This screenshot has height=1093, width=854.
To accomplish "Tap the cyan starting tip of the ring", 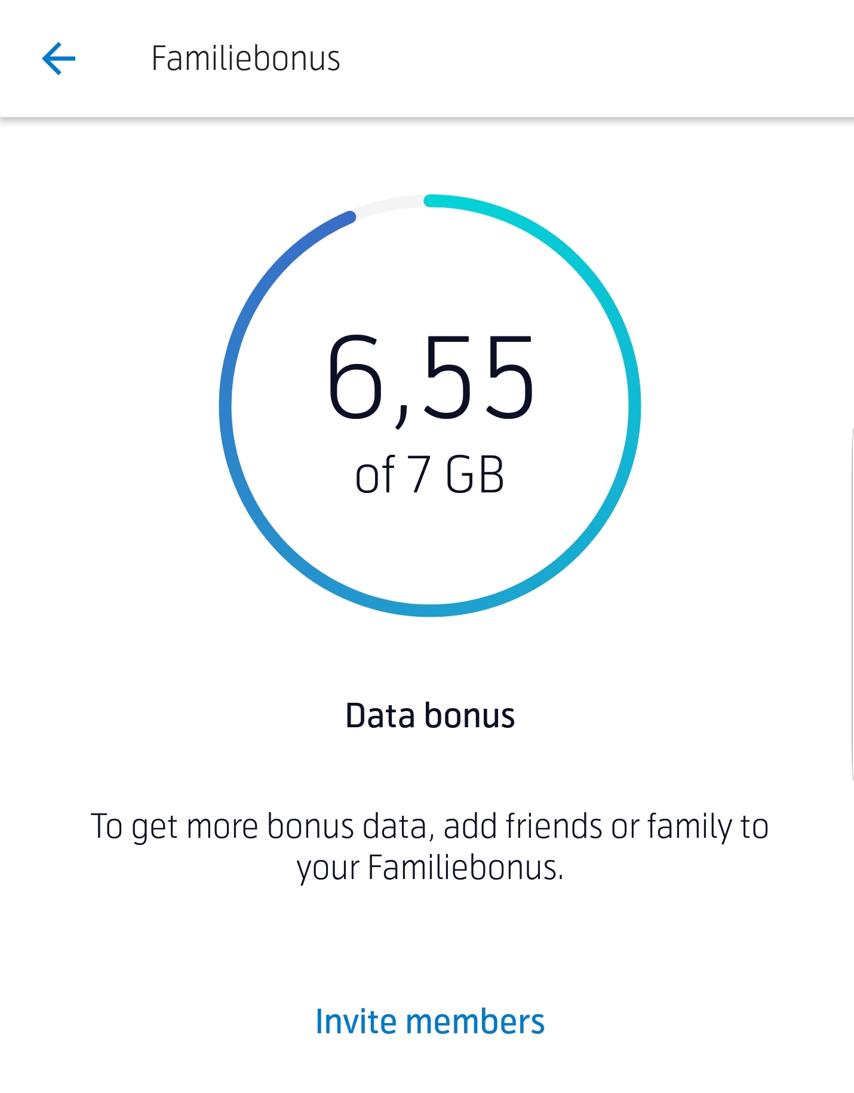I will (x=431, y=201).
